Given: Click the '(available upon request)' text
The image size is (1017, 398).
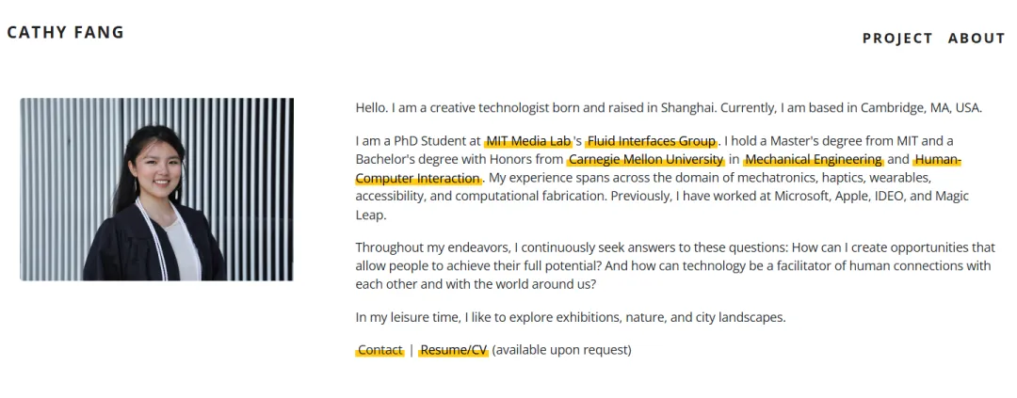Looking at the screenshot, I should tap(561, 351).
